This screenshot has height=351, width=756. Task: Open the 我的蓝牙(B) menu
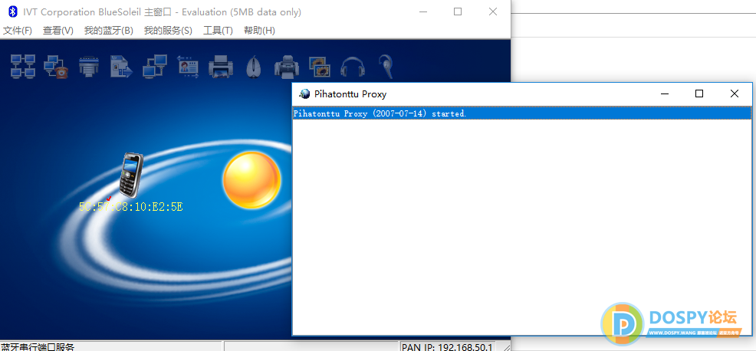tap(108, 31)
